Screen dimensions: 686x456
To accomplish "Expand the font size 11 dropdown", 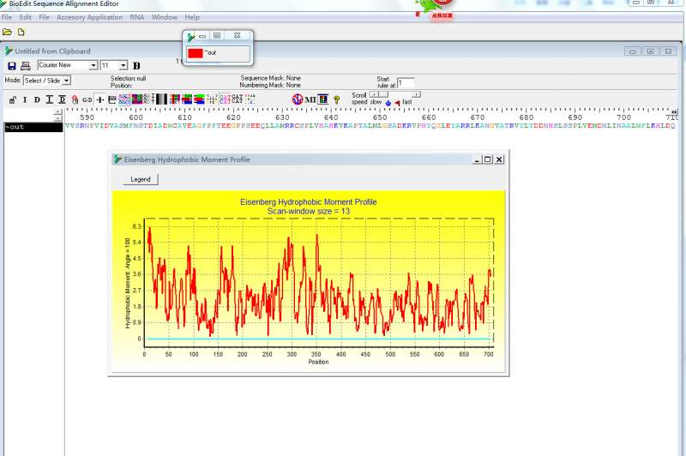I will (123, 65).
